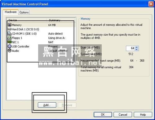Click the Hard Disk 1 drive icon
Image resolution: width=155 pixels, height=120 pixels.
(x=10, y=29)
